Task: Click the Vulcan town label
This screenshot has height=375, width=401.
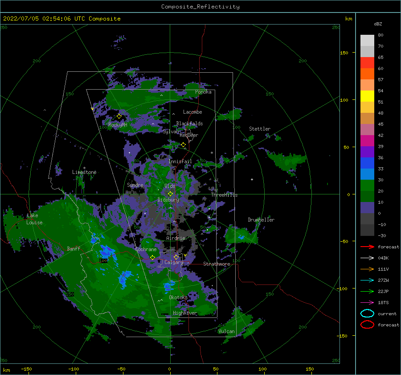Action: (x=226, y=331)
